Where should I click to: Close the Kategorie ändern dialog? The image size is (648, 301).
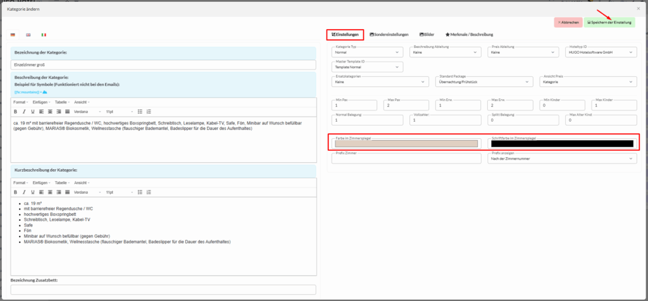click(638, 9)
